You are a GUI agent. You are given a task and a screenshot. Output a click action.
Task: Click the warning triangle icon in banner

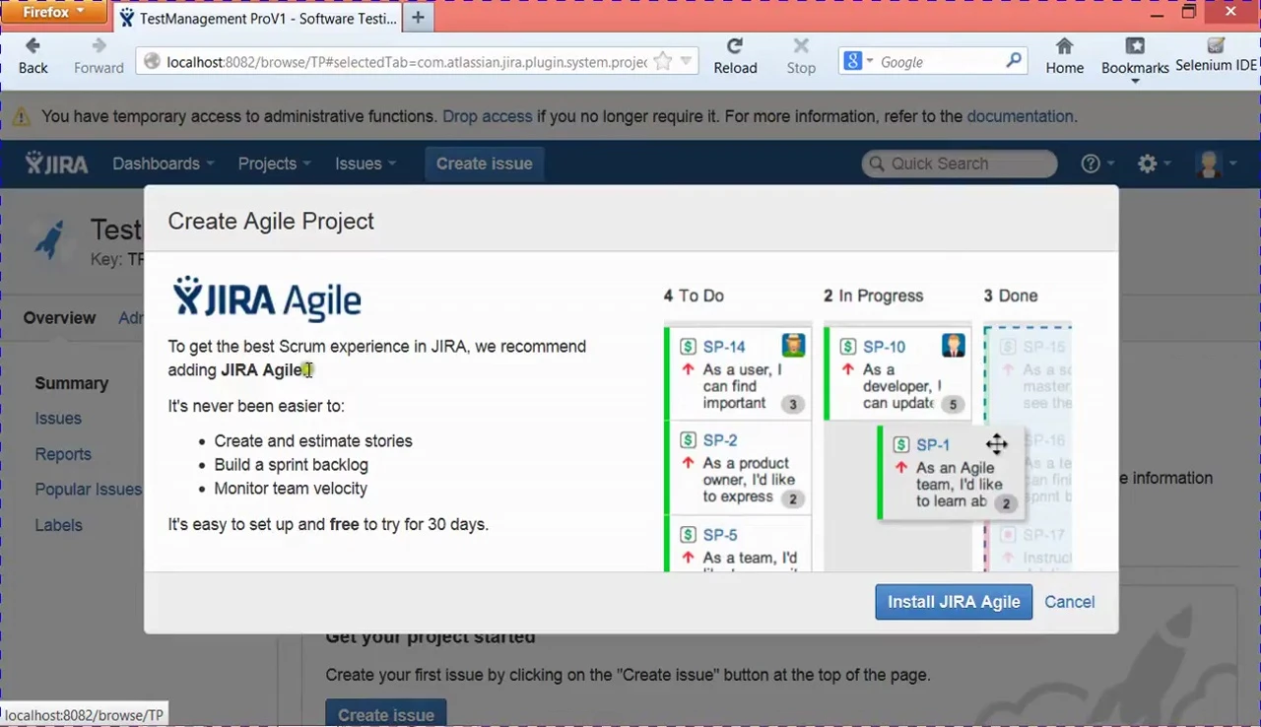point(21,117)
